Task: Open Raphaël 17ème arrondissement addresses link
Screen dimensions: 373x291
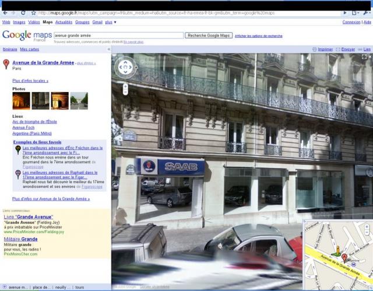Action: 60,175
